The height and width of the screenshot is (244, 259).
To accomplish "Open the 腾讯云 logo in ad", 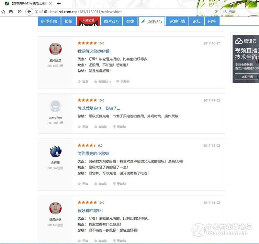I will [x=246, y=41].
